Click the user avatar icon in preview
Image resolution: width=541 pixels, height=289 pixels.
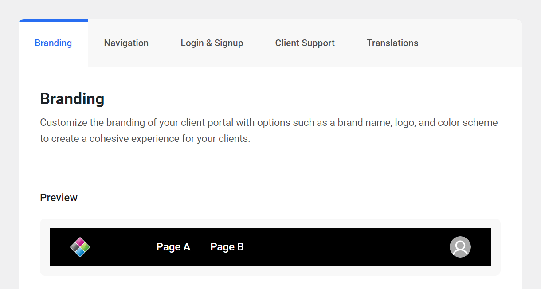pos(460,247)
